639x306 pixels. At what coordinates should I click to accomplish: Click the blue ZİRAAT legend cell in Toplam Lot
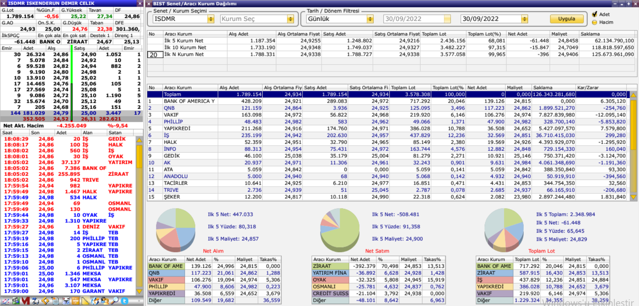click(494, 273)
